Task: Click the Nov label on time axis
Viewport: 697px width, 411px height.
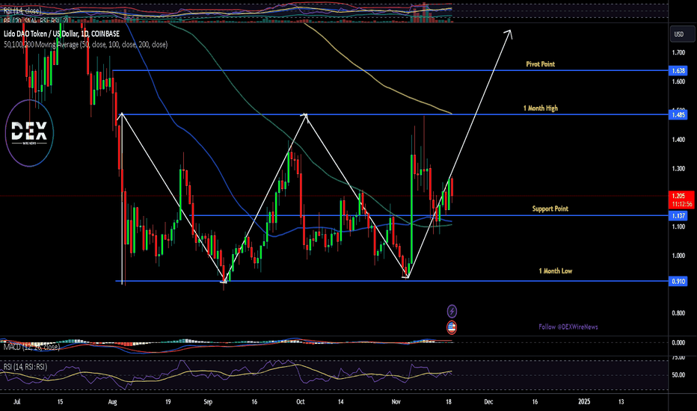Action: point(396,402)
